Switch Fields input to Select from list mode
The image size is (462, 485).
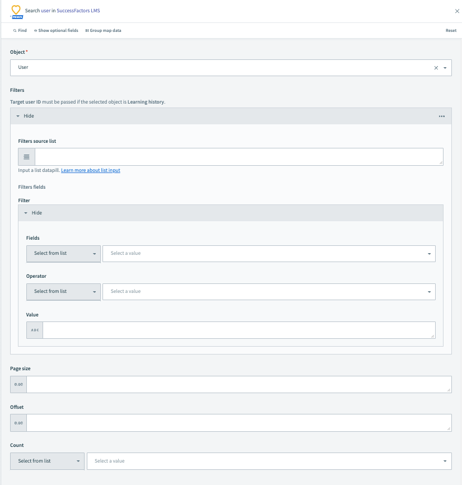pyautogui.click(x=63, y=253)
